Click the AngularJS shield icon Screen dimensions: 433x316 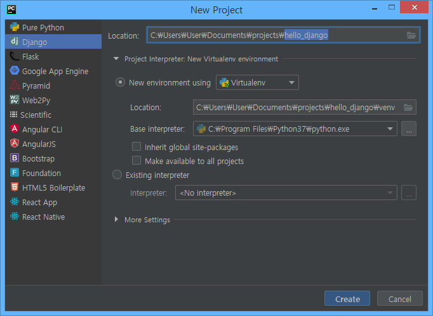pos(15,144)
